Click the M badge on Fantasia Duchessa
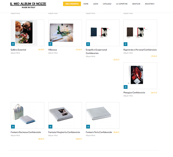The height and width of the screenshot is (157, 173). click(x=13, y=127)
